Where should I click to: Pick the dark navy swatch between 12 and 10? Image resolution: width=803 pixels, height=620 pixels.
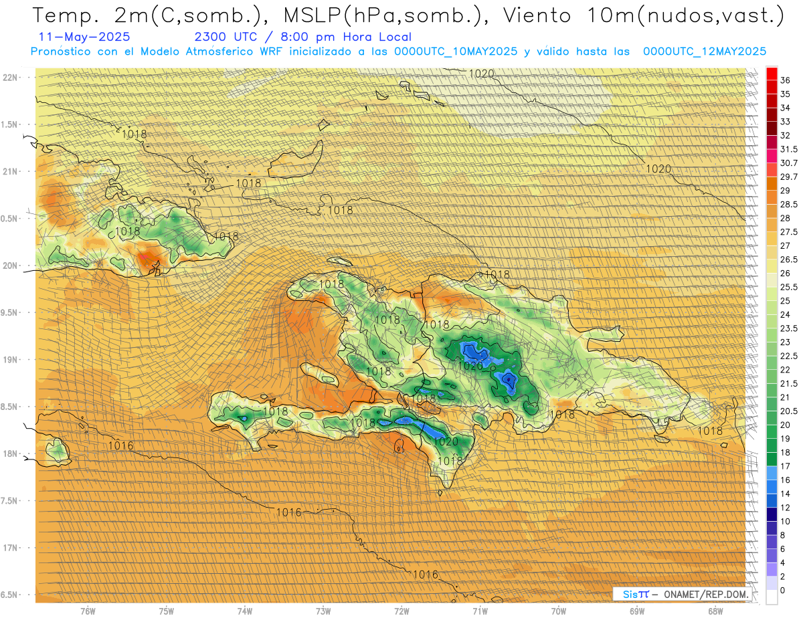tap(772, 514)
